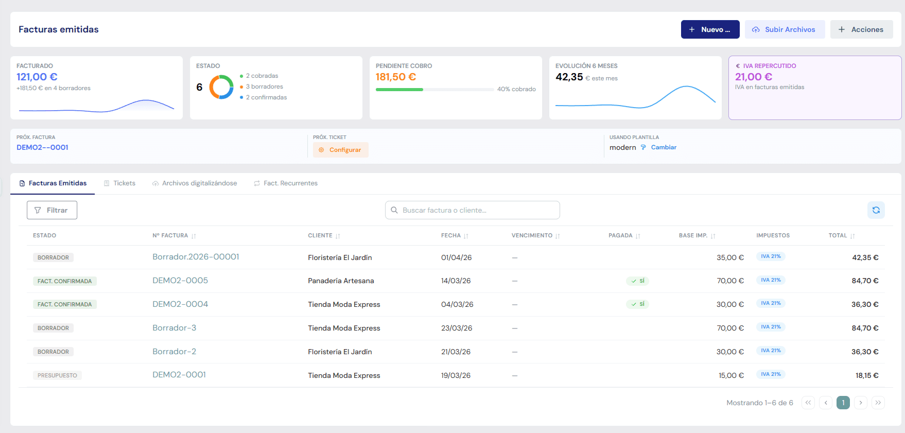Expand the Acciones menu
905x433 pixels.
[861, 29]
